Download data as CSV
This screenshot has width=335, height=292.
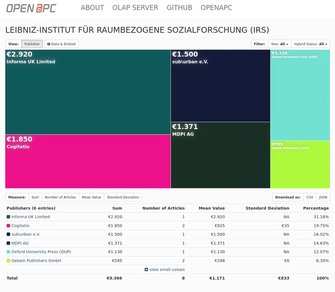point(309,197)
